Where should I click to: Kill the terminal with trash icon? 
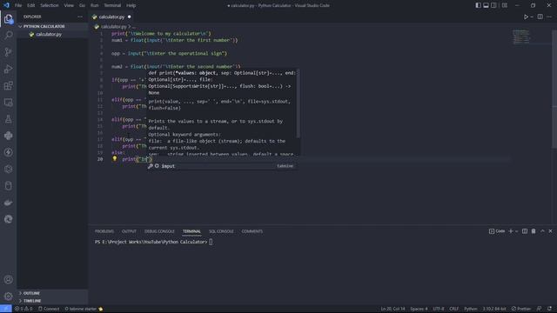pyautogui.click(x=534, y=231)
